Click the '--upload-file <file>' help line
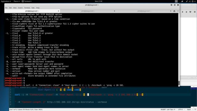Screen dimensions: 197x111 tap(39, 57)
